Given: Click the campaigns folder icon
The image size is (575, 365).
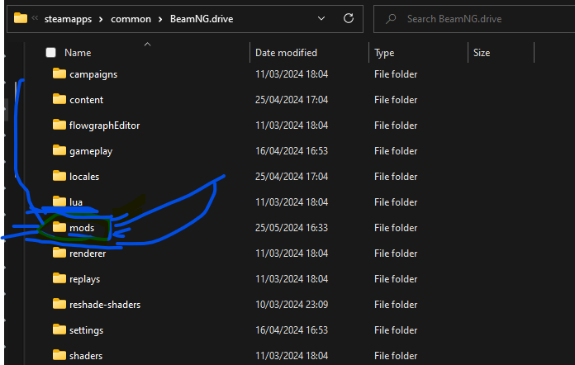Looking at the screenshot, I should pos(59,73).
